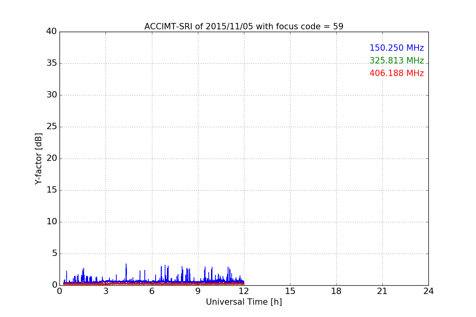Click the Universal Time [h] axis label
The image size is (476, 317).
pos(244,302)
